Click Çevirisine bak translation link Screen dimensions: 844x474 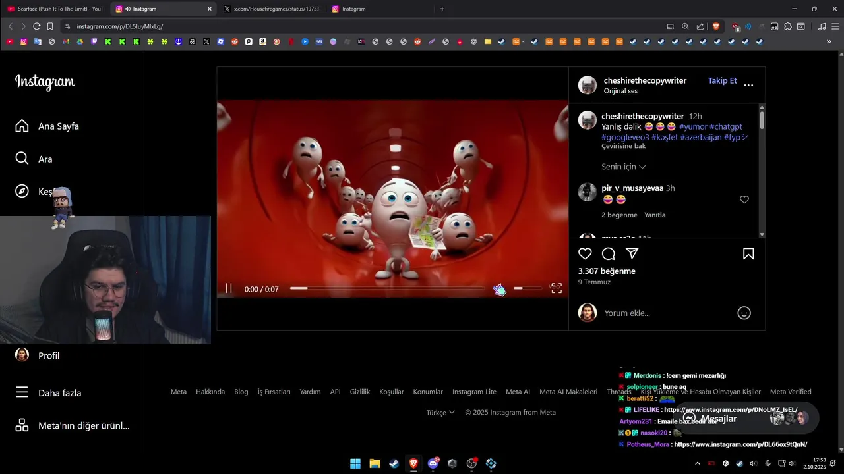(x=624, y=146)
